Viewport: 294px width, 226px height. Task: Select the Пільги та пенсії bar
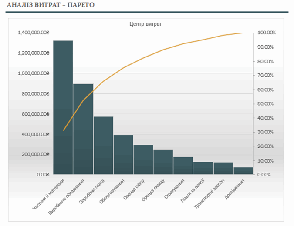pos(203,168)
